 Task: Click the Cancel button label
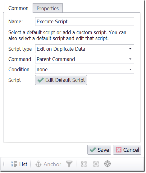point(131,150)
